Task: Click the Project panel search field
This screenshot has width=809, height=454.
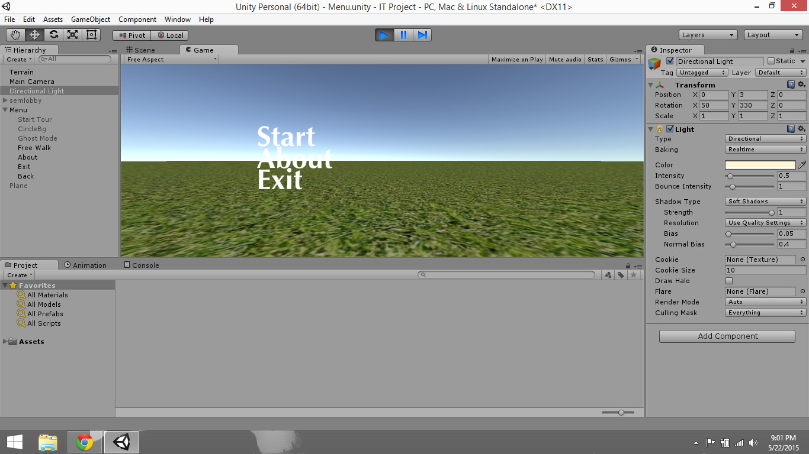Action: [506, 274]
